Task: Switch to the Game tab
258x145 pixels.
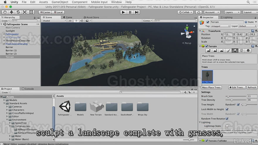Action: pyautogui.click(x=68, y=17)
